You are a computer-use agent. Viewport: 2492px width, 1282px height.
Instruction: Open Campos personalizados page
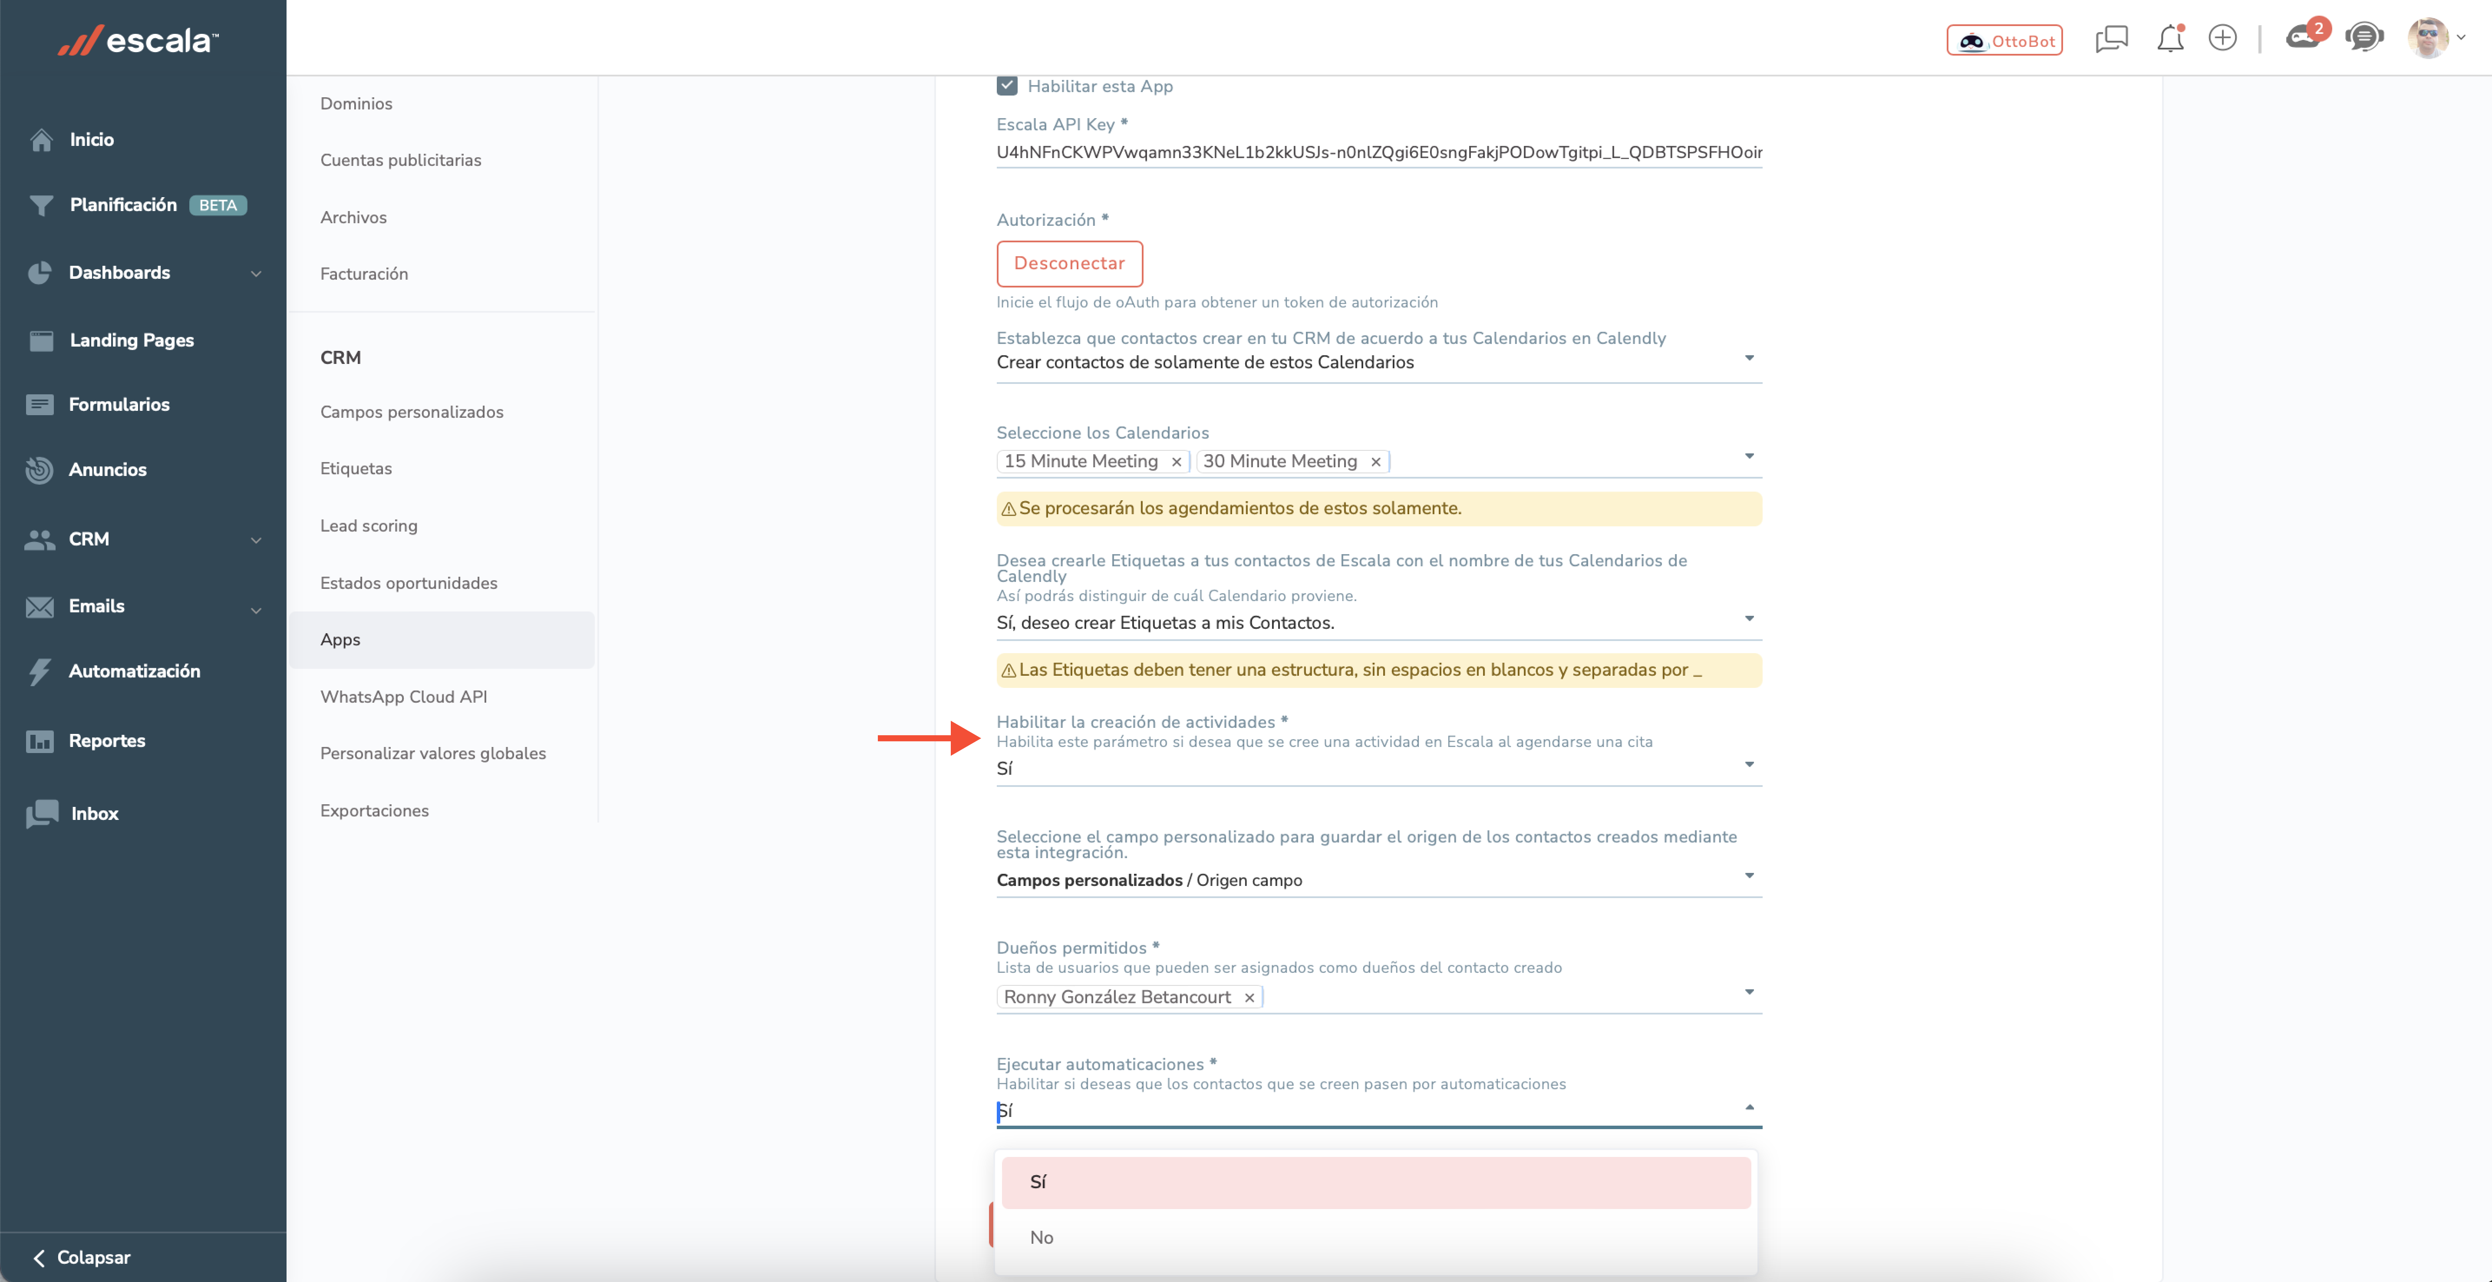coord(411,412)
